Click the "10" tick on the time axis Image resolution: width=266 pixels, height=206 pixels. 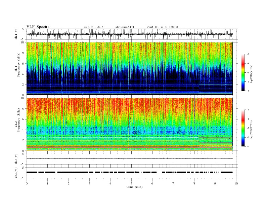(236, 183)
